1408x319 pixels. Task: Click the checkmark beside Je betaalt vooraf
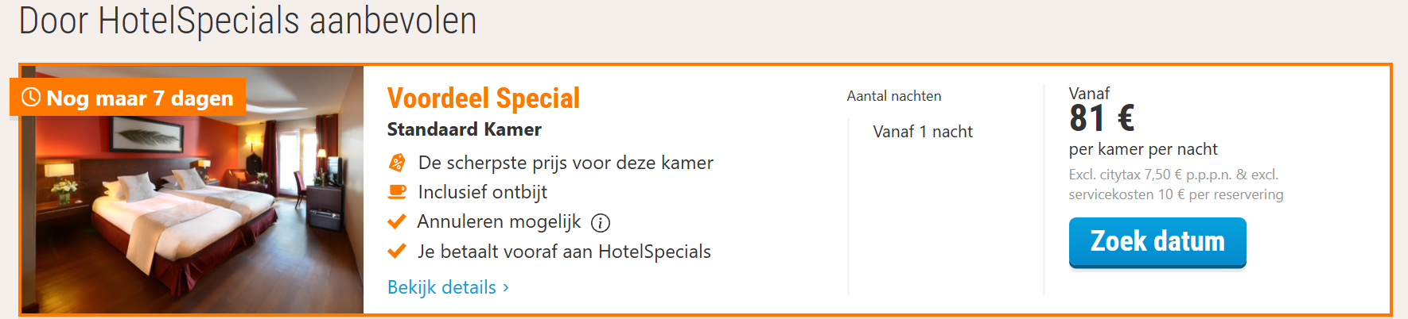(397, 252)
